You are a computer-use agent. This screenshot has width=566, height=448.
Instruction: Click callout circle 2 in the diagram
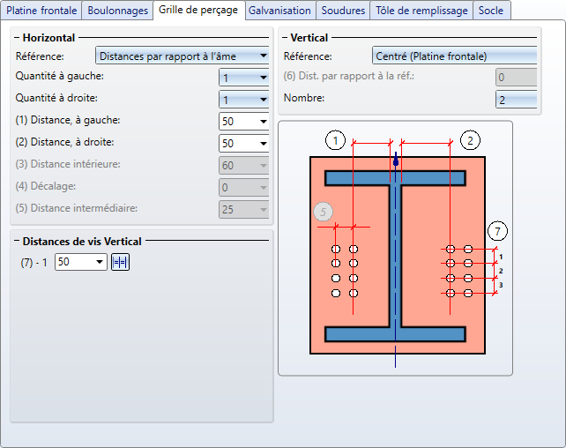470,139
